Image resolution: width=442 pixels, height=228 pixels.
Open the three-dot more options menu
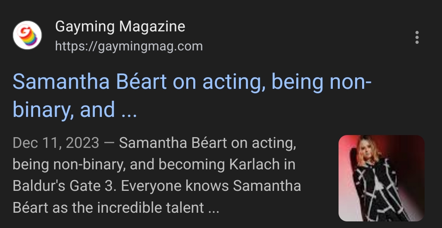click(x=417, y=38)
